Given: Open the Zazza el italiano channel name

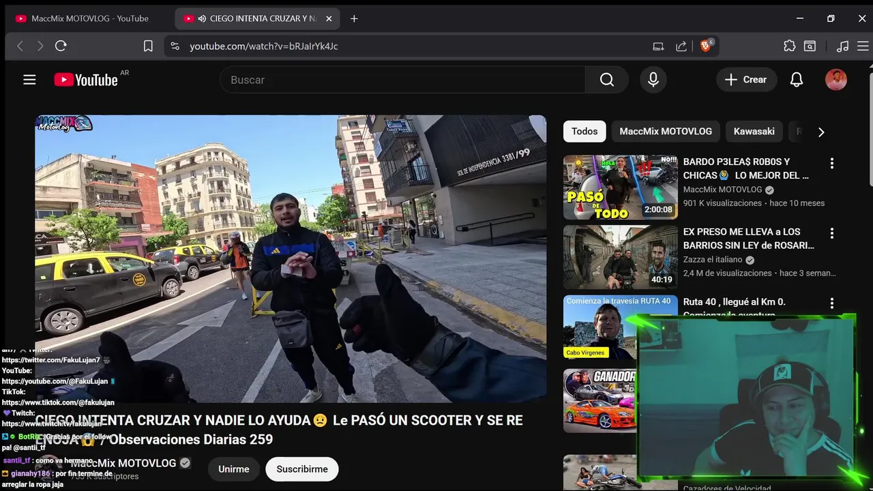Looking at the screenshot, I should tap(714, 260).
